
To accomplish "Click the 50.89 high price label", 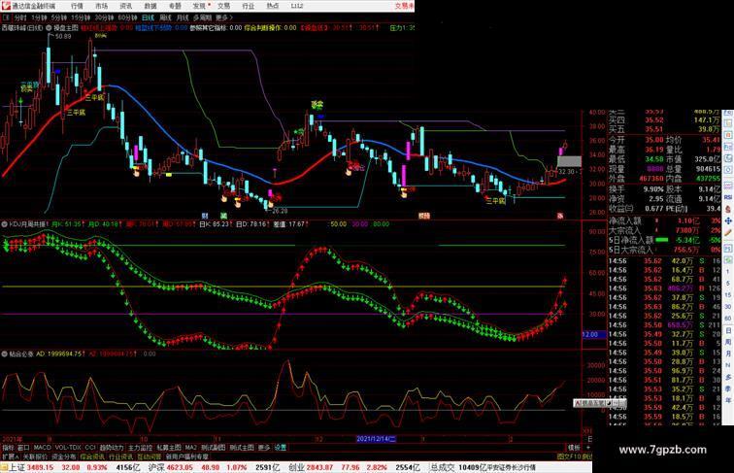I will (63, 36).
